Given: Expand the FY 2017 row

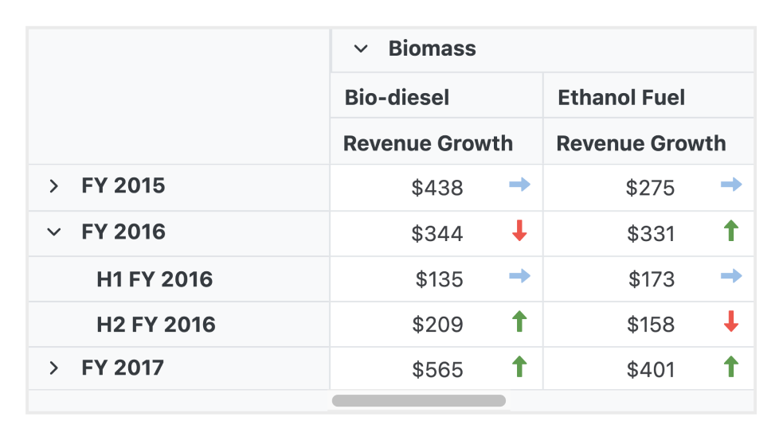Looking at the screenshot, I should pos(53,368).
